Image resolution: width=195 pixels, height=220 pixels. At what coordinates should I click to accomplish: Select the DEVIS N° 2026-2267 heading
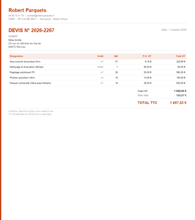(x=31, y=30)
